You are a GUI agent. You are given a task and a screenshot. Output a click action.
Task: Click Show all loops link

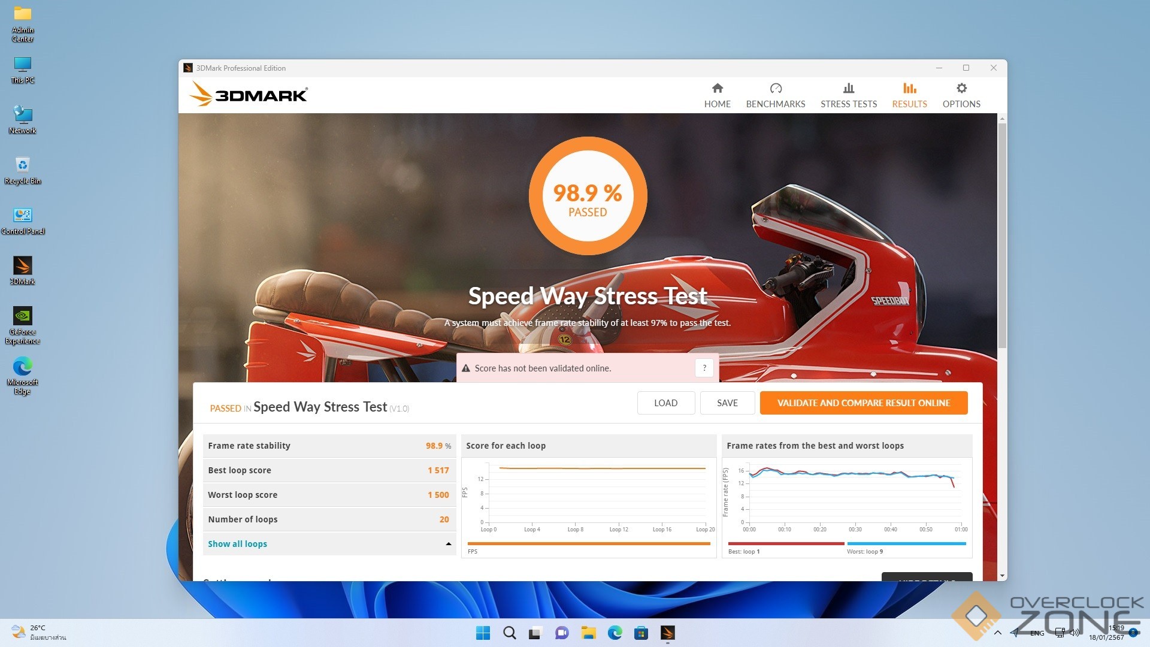click(x=237, y=544)
